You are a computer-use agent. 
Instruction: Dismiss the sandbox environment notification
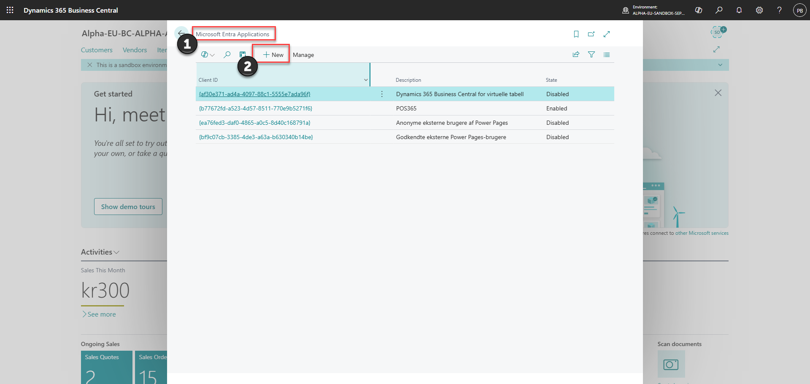point(89,65)
